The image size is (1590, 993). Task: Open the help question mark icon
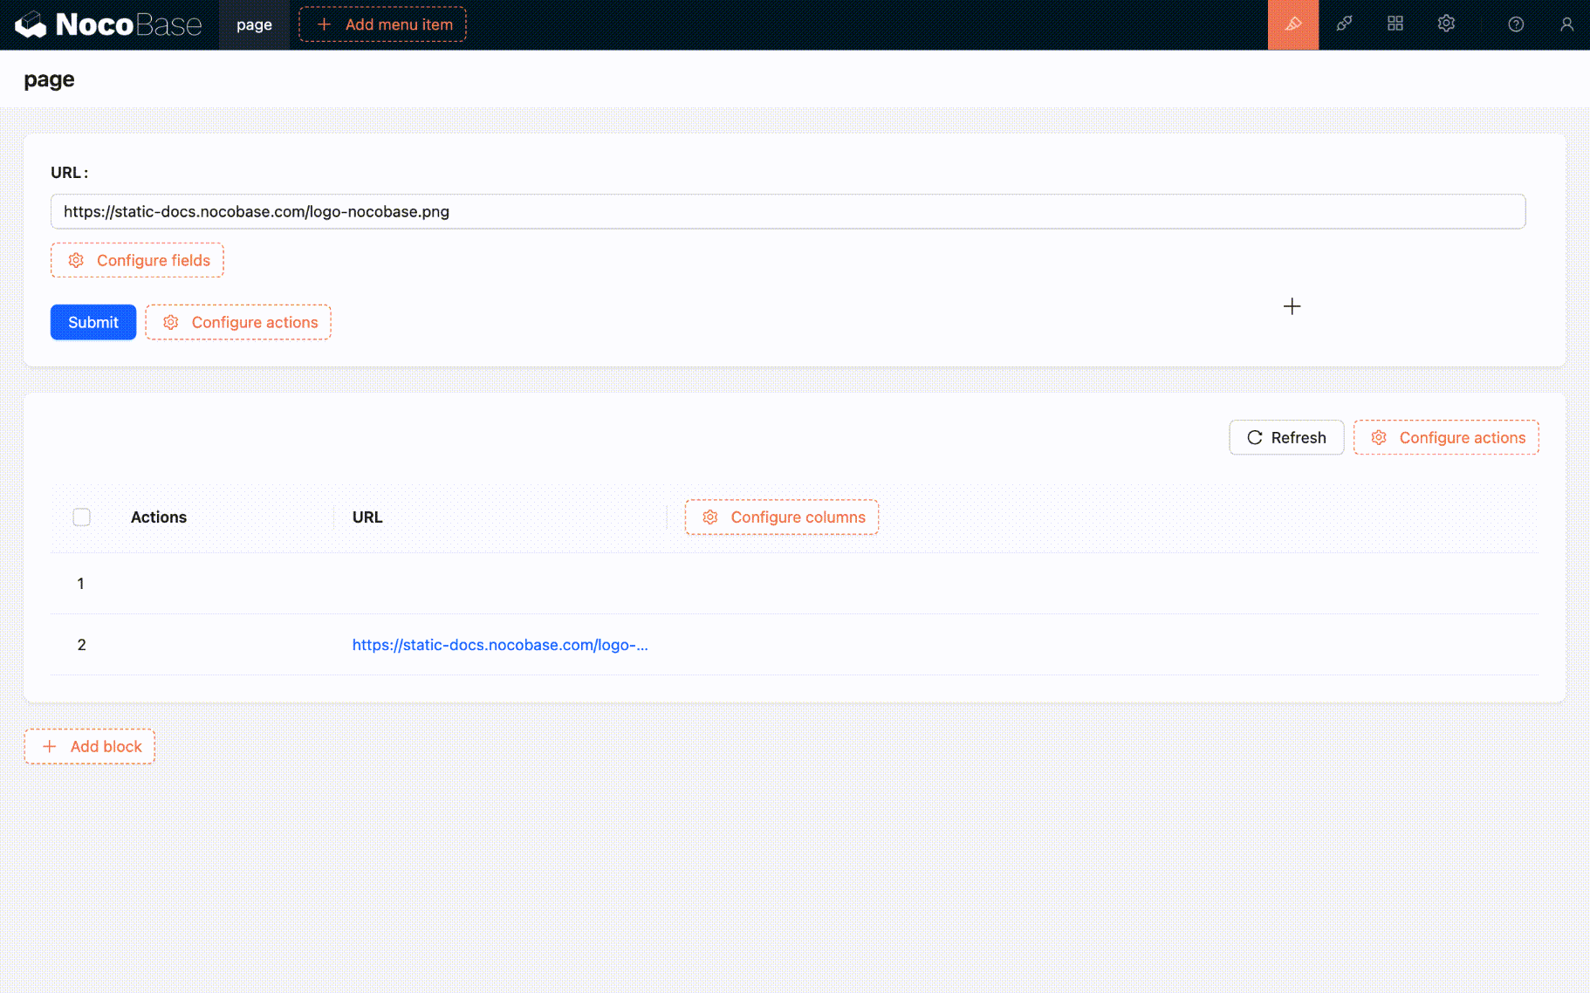[x=1516, y=24]
